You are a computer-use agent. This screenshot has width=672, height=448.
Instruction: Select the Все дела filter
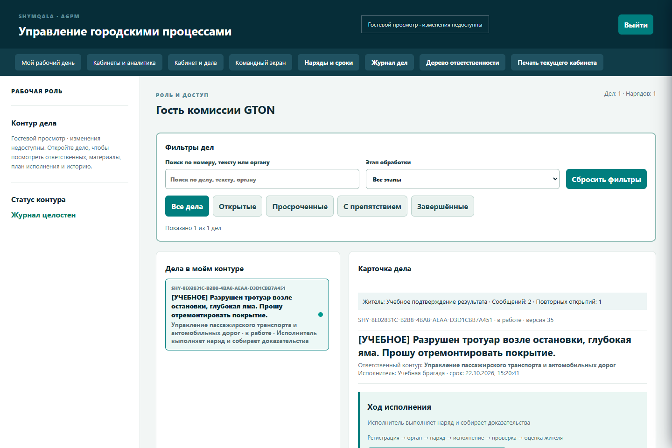click(187, 206)
